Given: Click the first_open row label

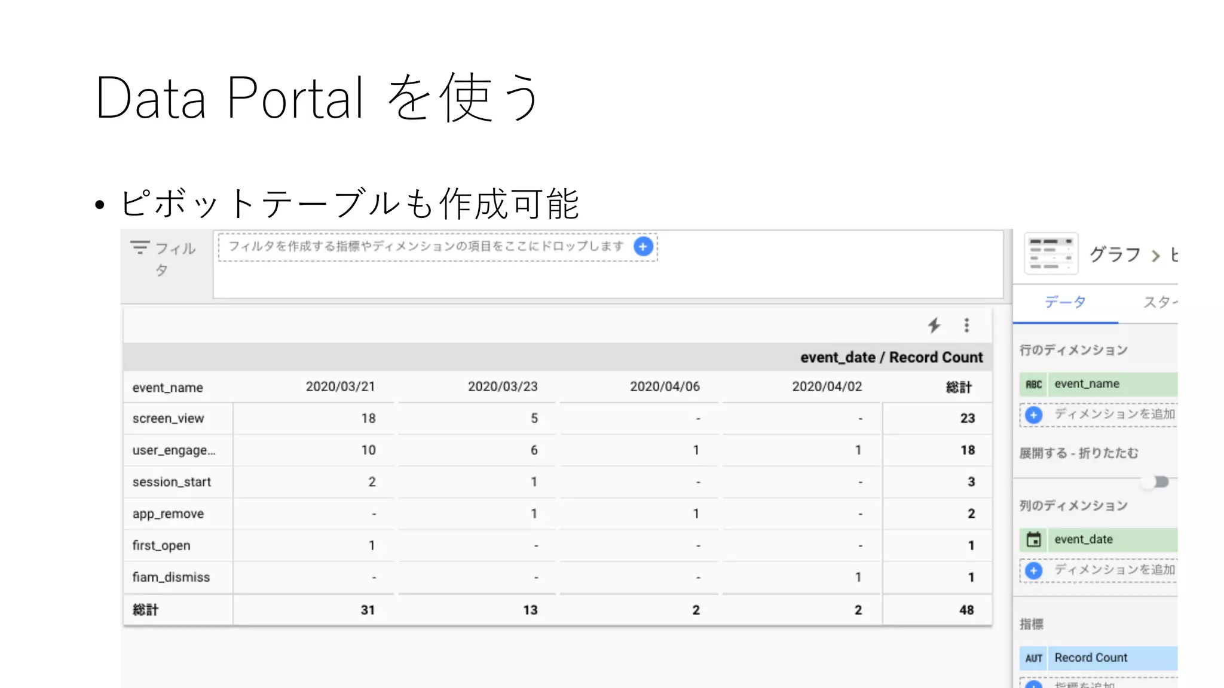Looking at the screenshot, I should [x=161, y=546].
